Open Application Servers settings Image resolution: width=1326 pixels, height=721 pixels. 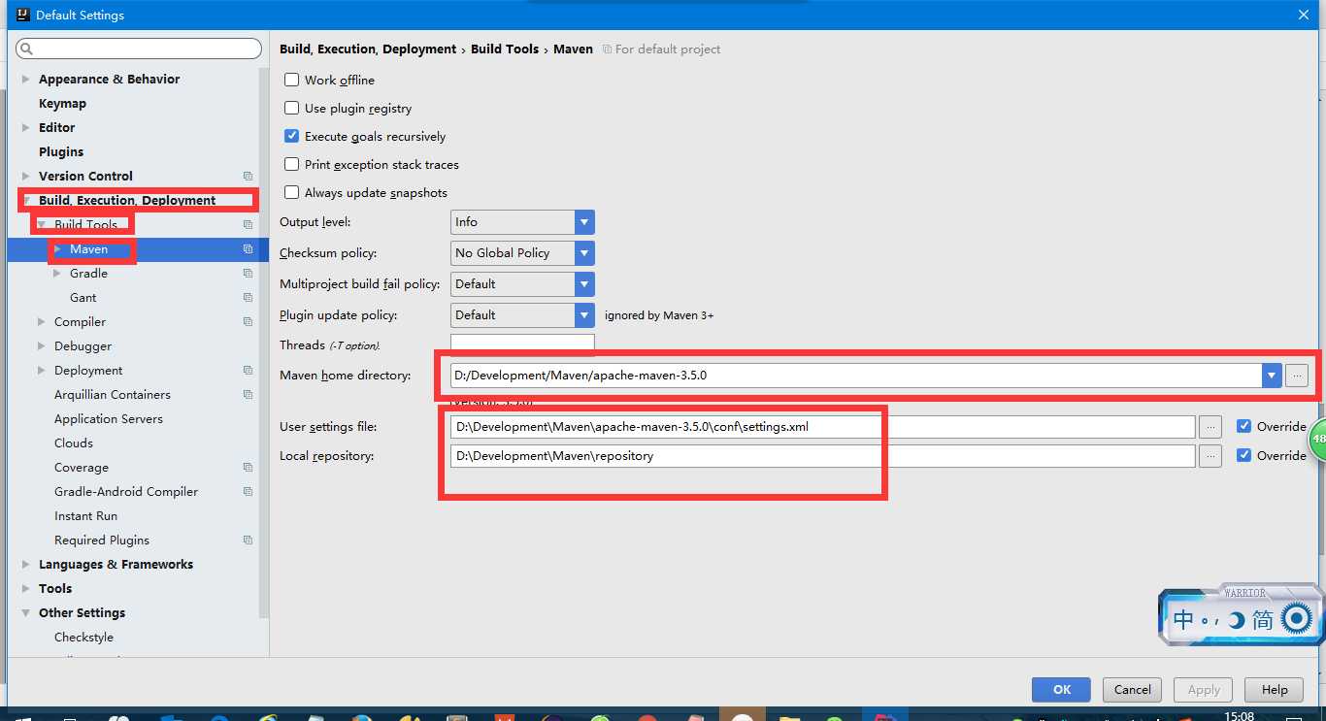click(x=109, y=418)
